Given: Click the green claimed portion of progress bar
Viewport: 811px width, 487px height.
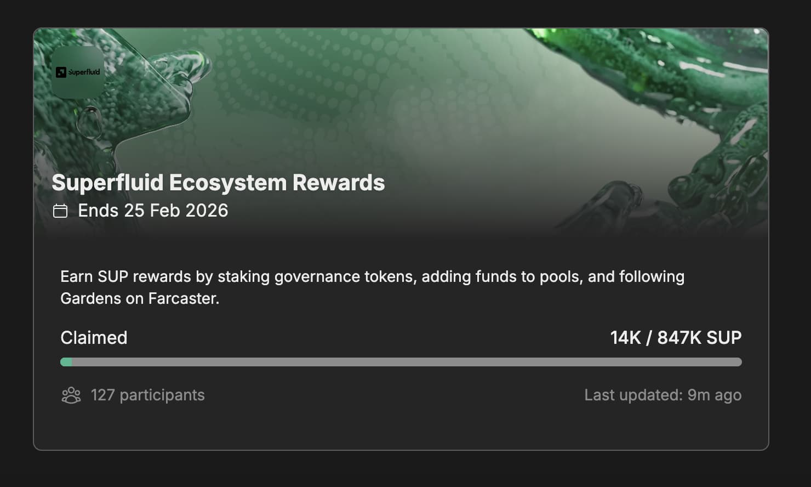Looking at the screenshot, I should 66,362.
